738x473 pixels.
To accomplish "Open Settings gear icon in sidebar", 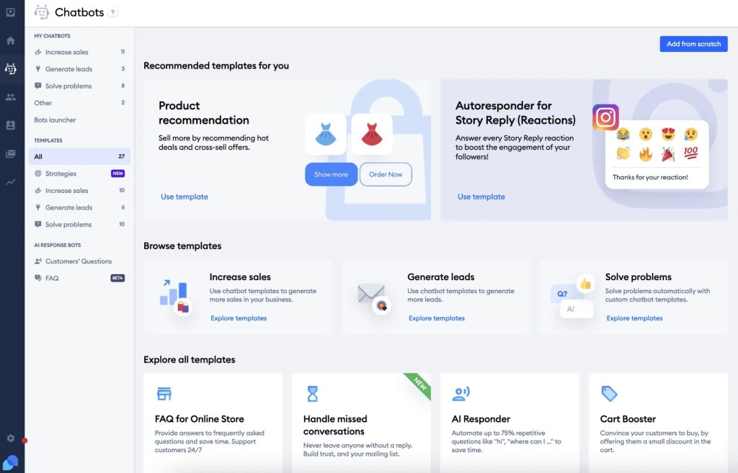I will (11, 438).
